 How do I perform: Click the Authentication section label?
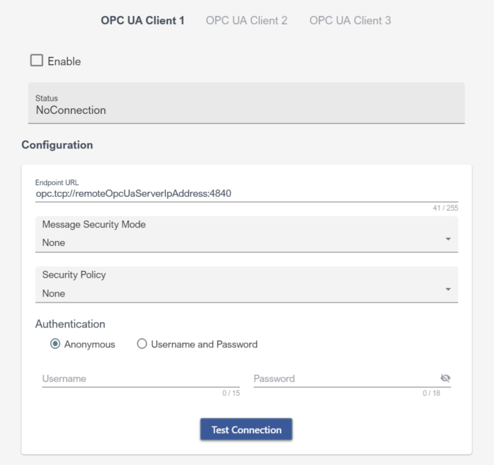tap(70, 323)
